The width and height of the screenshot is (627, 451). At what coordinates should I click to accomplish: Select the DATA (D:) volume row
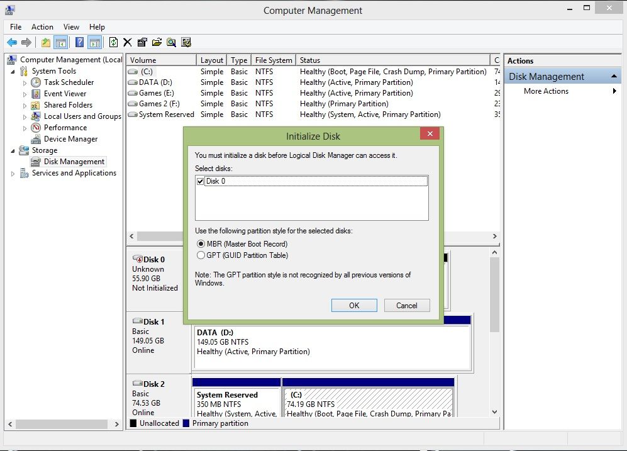pyautogui.click(x=313, y=82)
